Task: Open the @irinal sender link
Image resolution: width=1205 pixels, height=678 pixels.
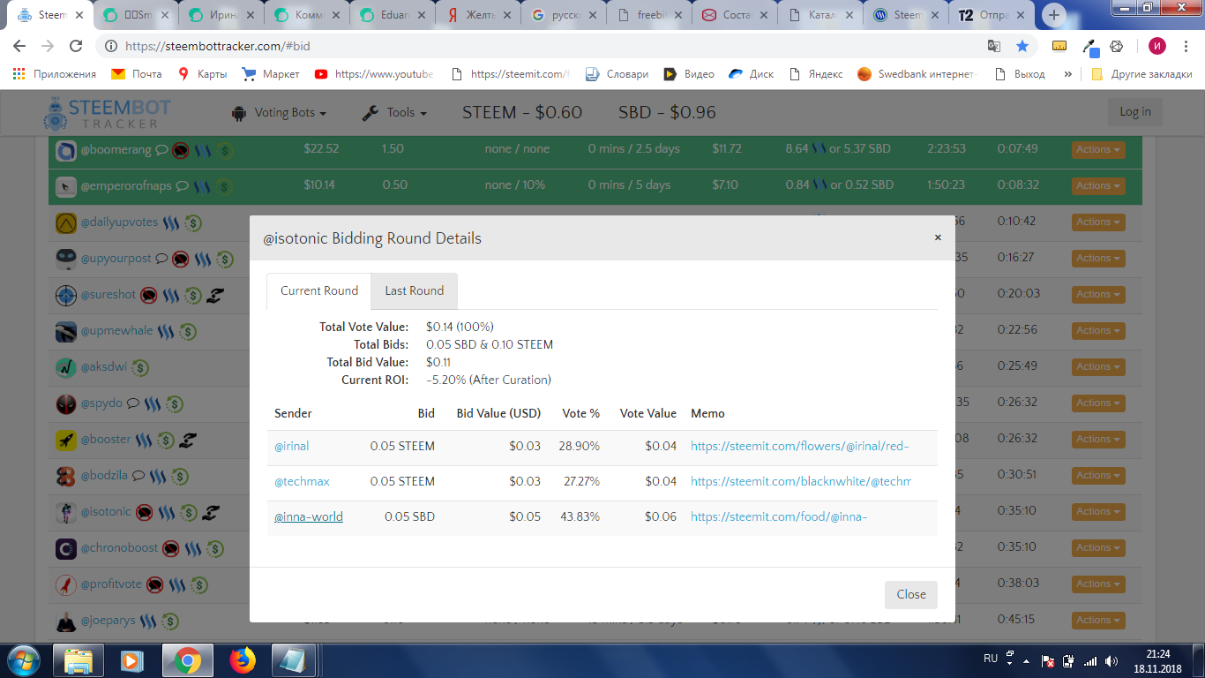Action: pyautogui.click(x=292, y=446)
